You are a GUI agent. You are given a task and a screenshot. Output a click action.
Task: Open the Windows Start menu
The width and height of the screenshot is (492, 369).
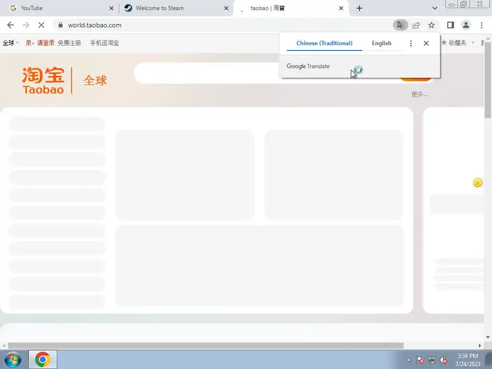(x=13, y=359)
